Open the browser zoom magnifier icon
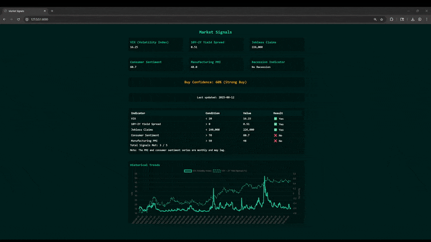 point(375,19)
